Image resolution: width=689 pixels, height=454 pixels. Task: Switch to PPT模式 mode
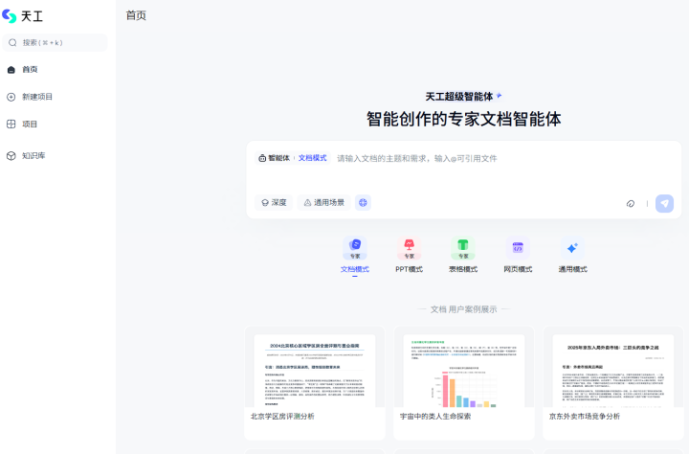click(409, 248)
